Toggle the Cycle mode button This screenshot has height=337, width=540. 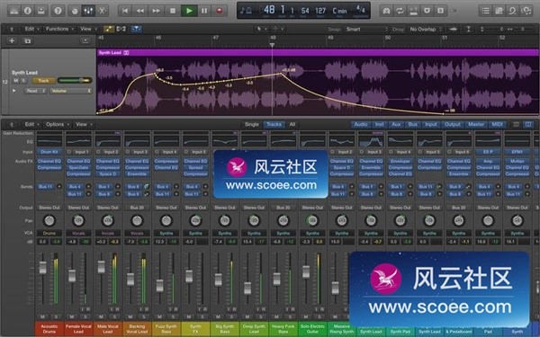point(400,11)
